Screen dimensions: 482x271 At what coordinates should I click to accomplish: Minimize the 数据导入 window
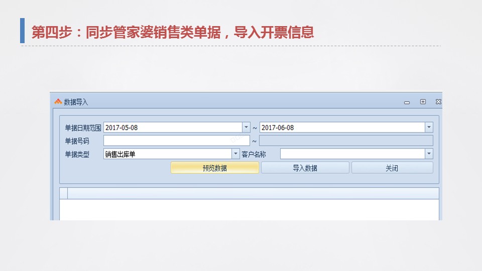[x=407, y=102]
